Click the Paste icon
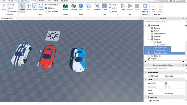187x105 pixels. point(4,7)
